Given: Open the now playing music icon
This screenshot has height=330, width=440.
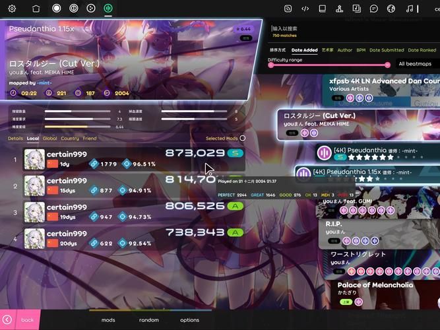Looking at the screenshot, I should click(410, 9).
